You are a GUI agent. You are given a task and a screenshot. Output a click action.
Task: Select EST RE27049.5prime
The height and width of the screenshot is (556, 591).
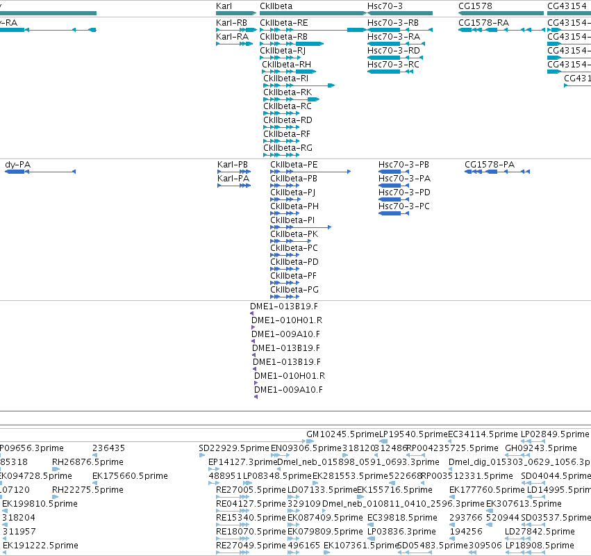click(x=251, y=546)
